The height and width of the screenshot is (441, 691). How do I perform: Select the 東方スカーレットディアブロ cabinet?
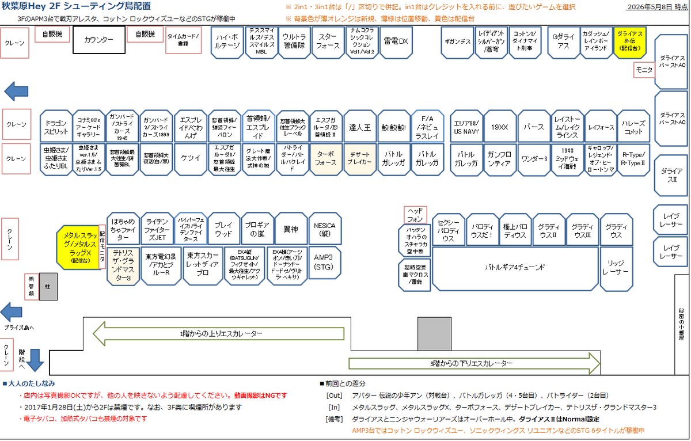click(202, 265)
